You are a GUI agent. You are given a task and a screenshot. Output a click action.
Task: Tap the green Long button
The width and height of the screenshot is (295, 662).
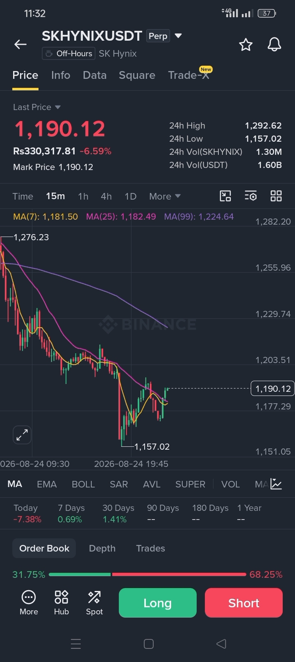coord(158,603)
